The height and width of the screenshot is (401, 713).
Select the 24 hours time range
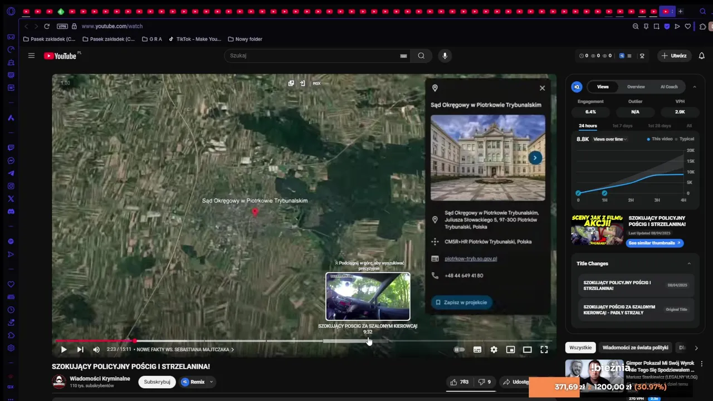click(588, 126)
